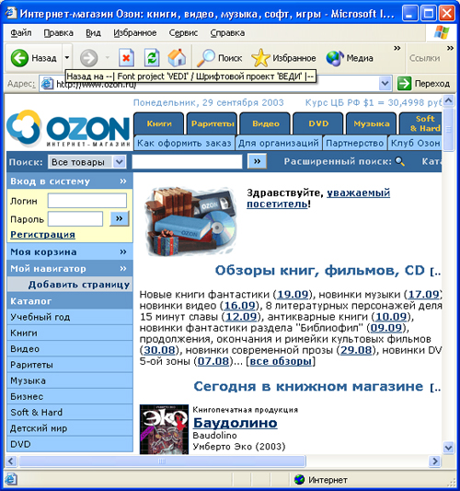
Task: Click the Stop icon with red X
Action: pos(126,58)
